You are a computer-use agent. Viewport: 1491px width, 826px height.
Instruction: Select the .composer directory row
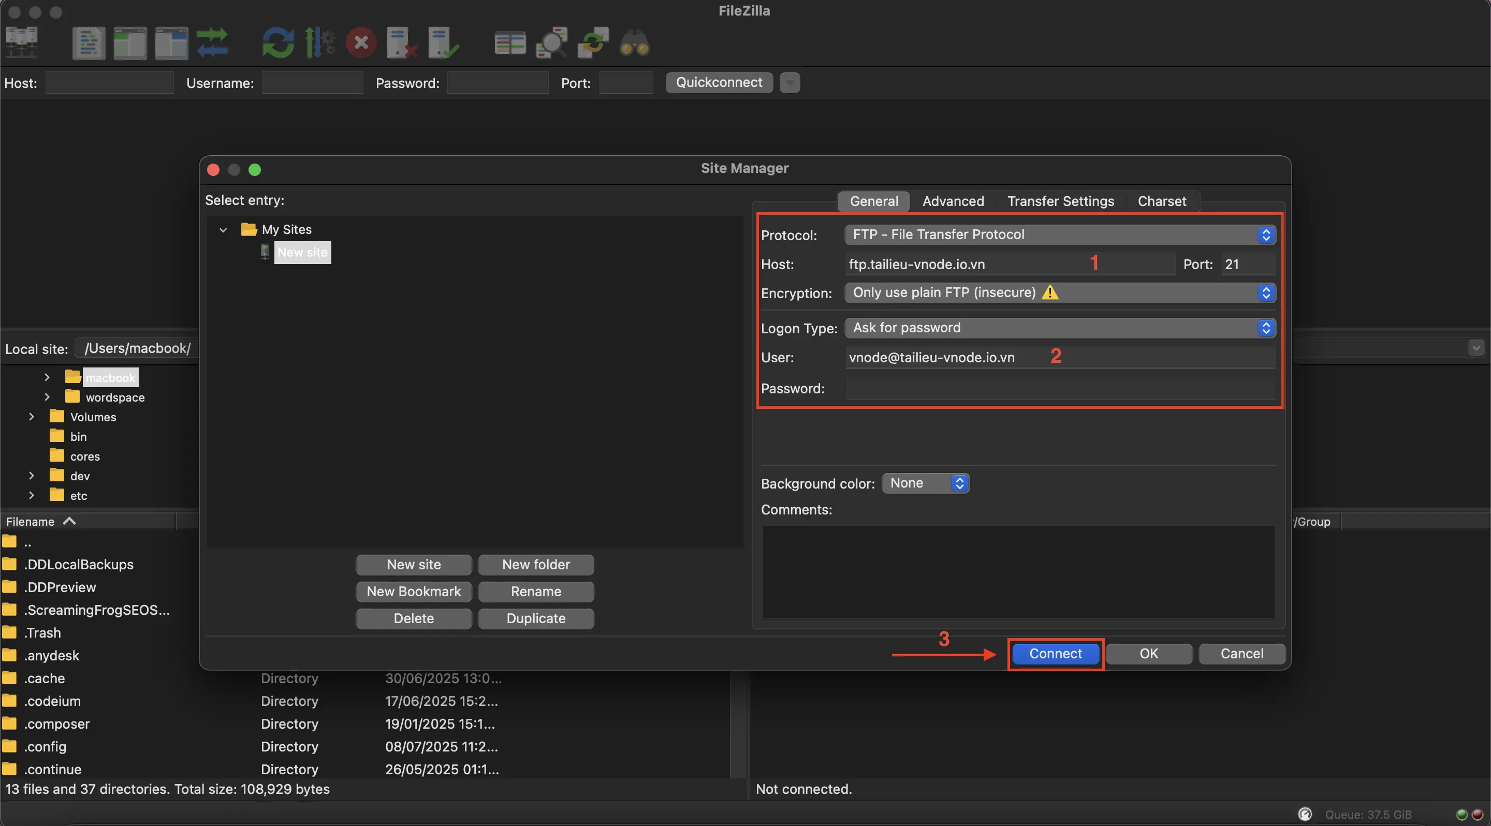[x=364, y=724]
